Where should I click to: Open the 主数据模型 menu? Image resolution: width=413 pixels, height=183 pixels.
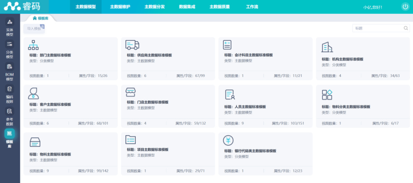(x=86, y=7)
